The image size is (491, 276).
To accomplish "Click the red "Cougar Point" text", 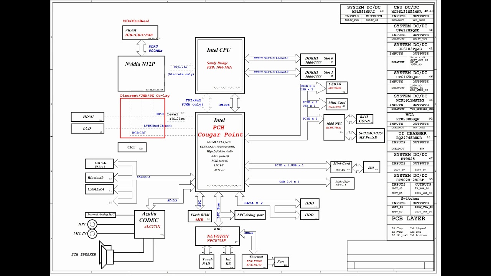I will [x=220, y=135].
